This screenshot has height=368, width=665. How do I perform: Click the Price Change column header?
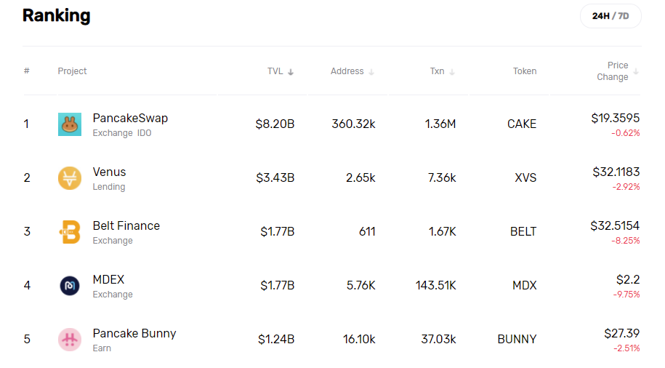(613, 71)
